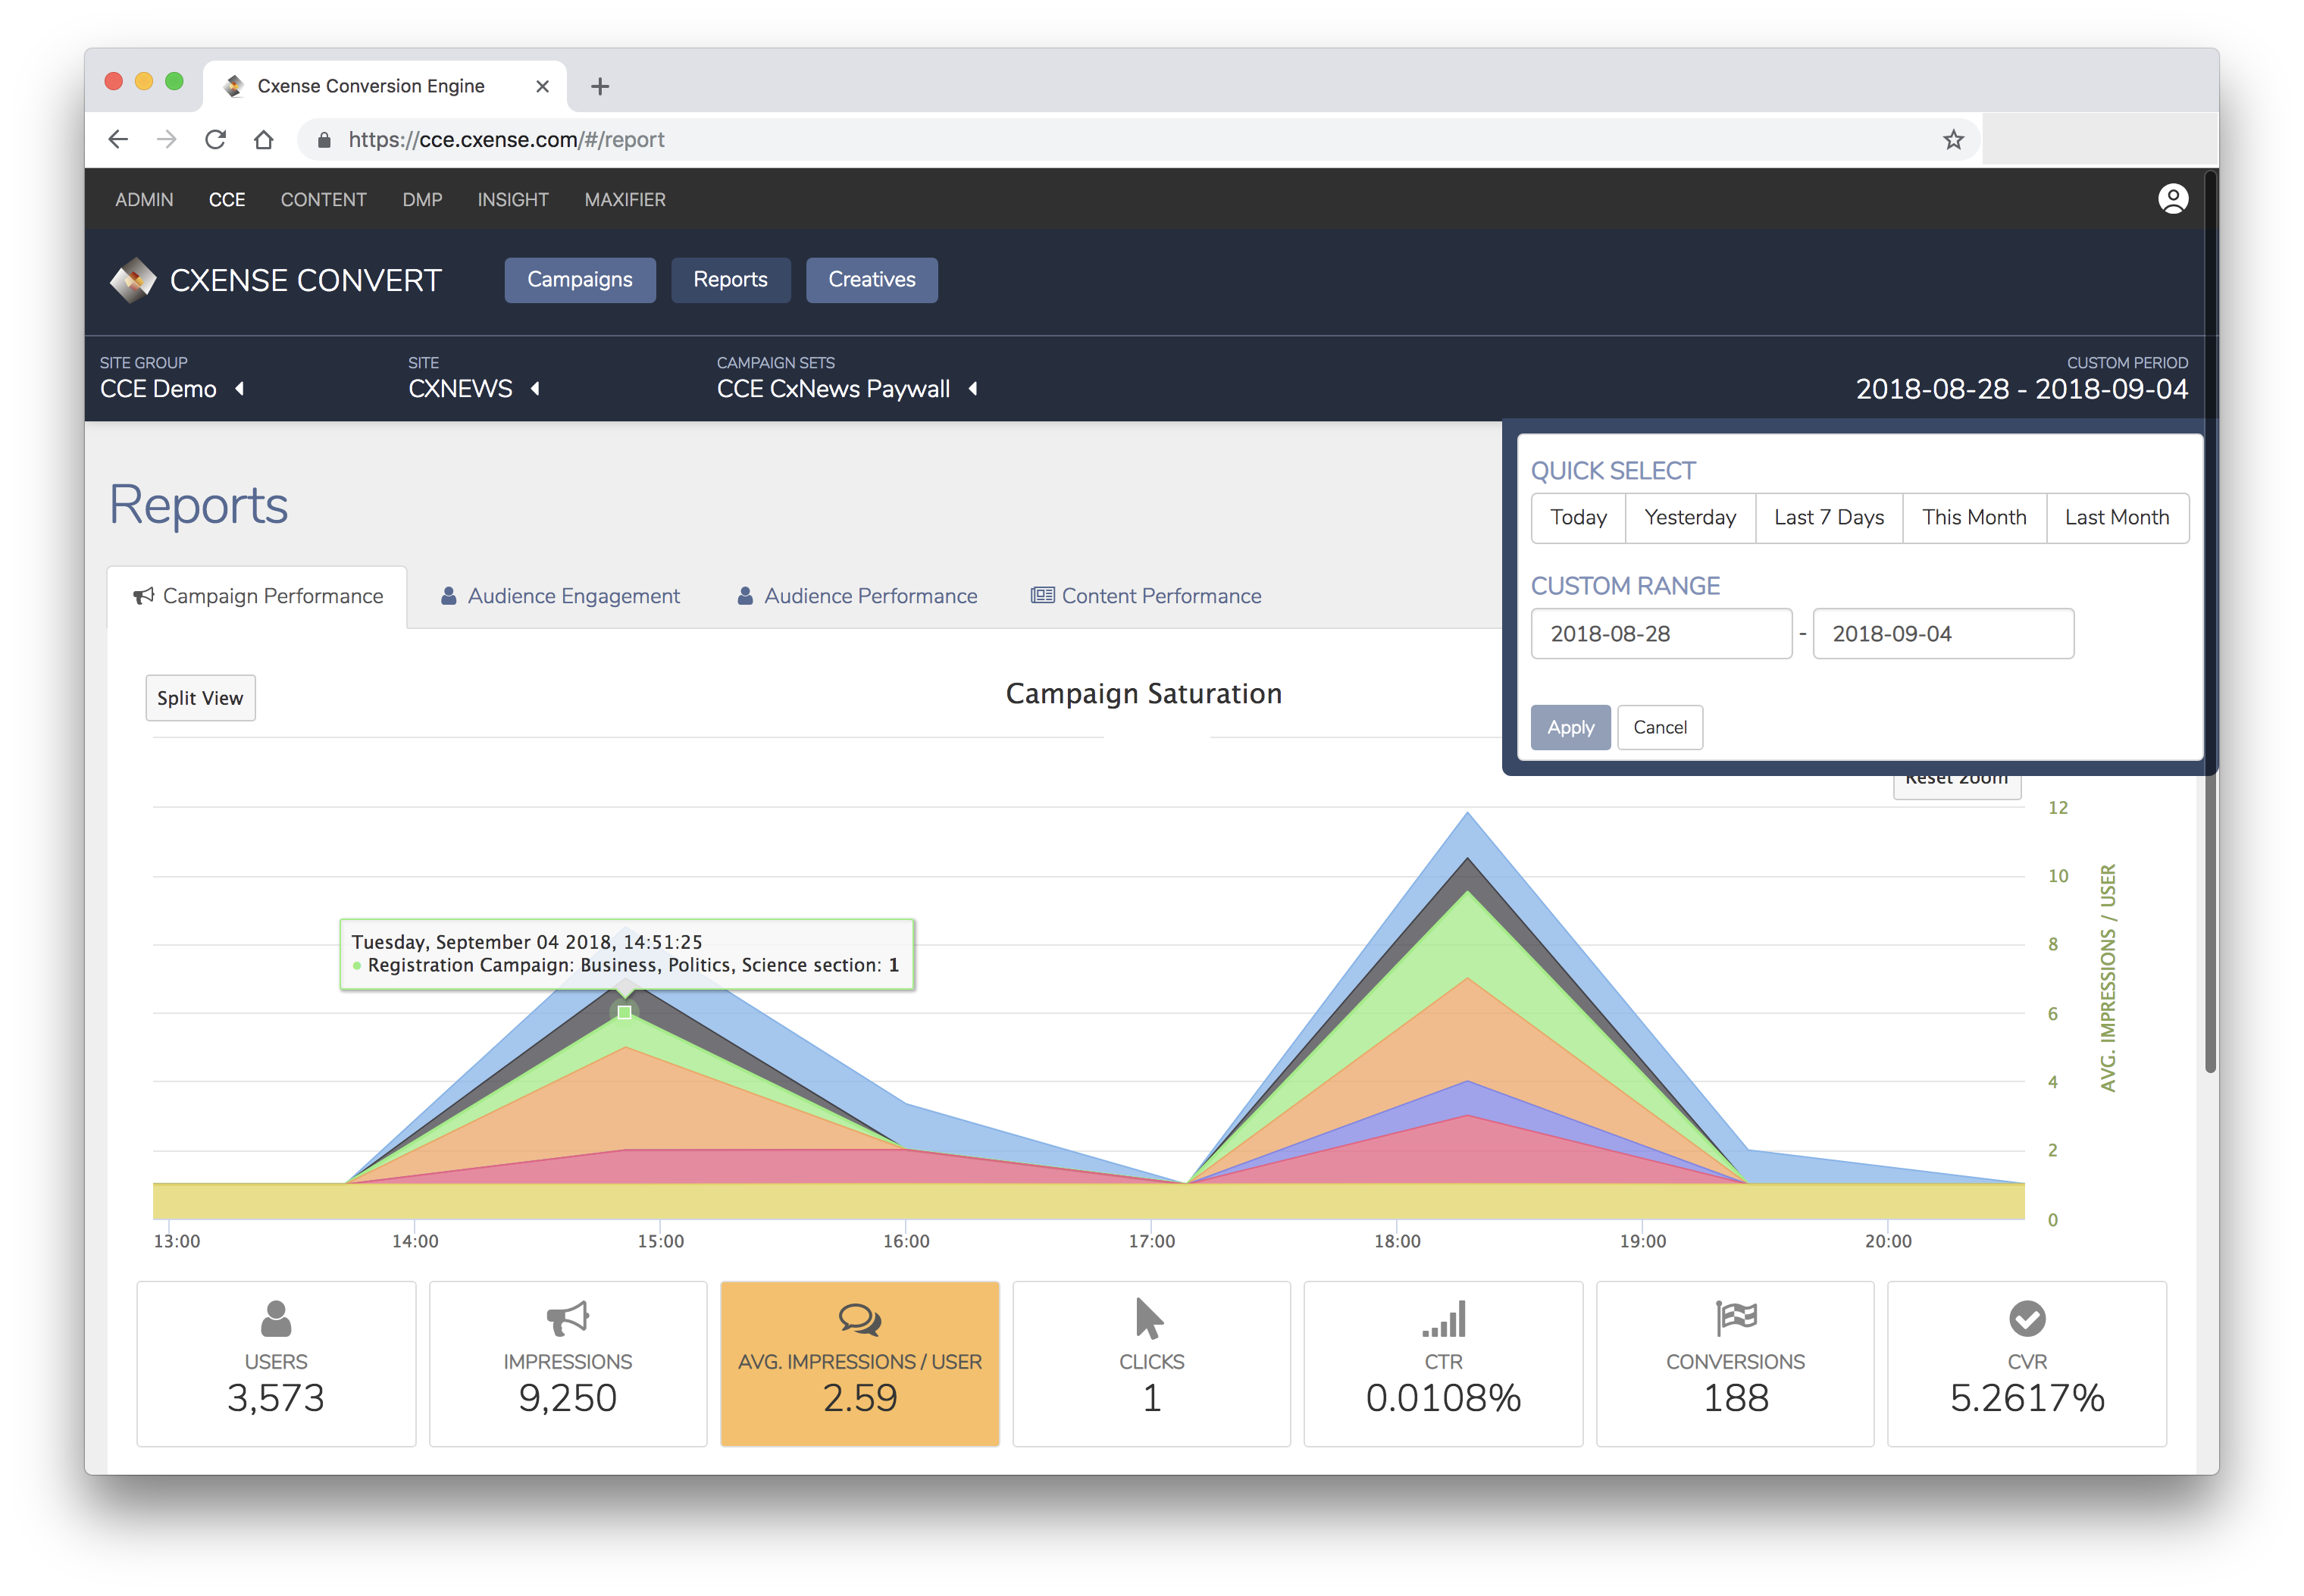Choose Last 7 Days quick select
2304x1596 pixels.
click(x=1828, y=517)
